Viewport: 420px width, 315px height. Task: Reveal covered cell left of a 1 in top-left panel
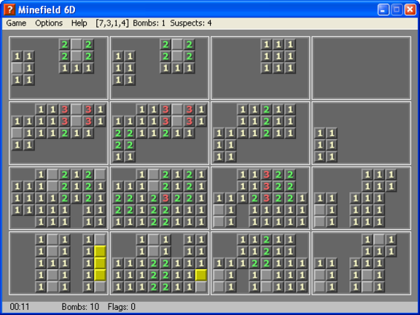tap(17, 68)
